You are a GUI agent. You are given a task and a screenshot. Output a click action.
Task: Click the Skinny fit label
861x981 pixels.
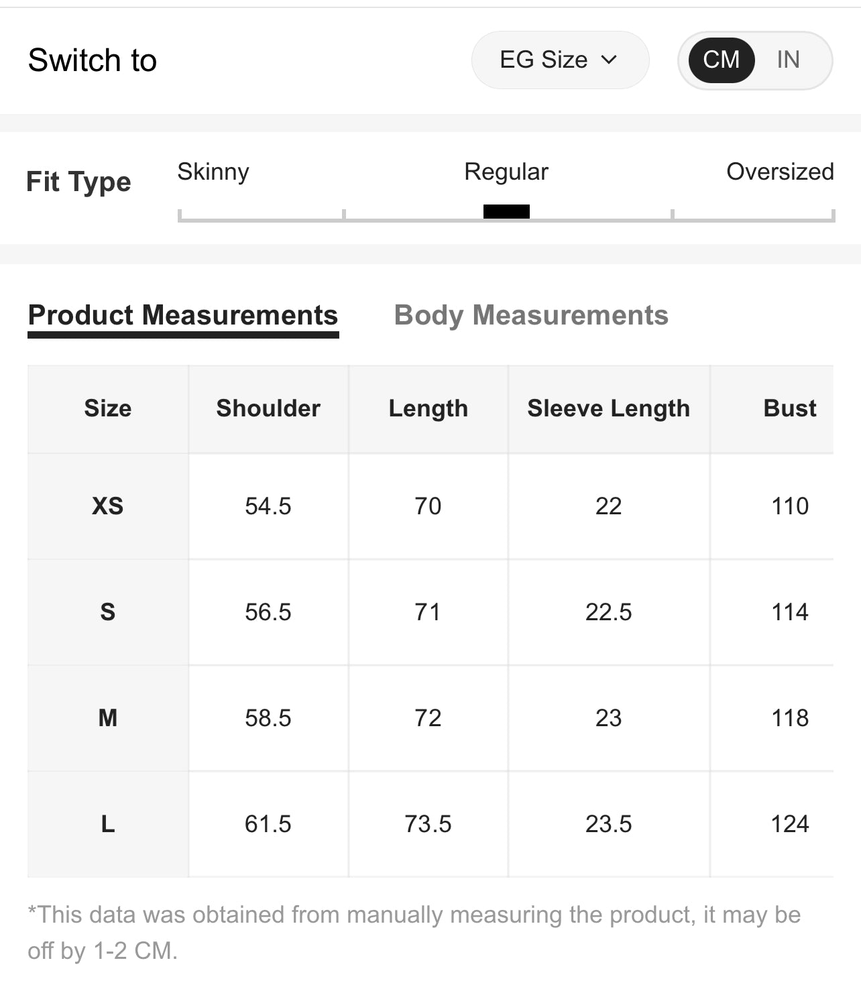tap(213, 172)
